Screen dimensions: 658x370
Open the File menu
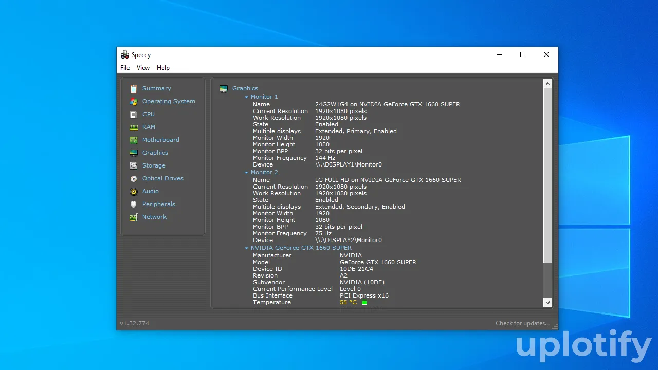(x=125, y=68)
